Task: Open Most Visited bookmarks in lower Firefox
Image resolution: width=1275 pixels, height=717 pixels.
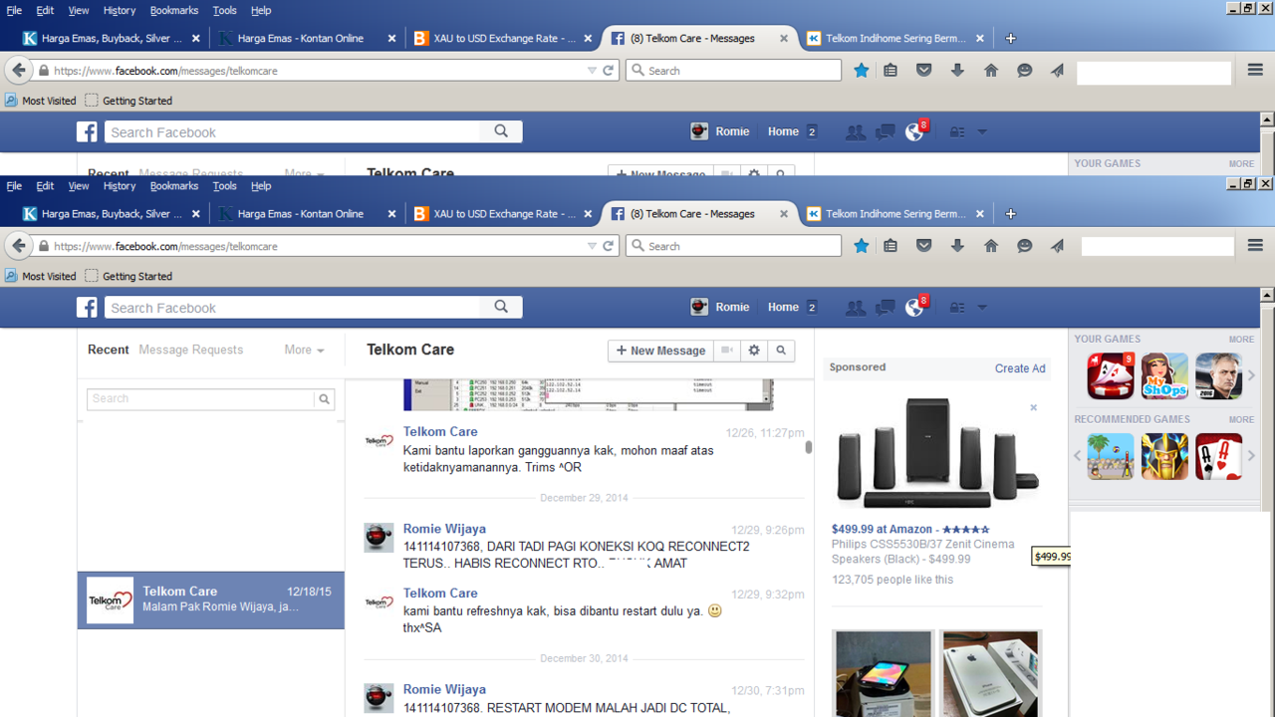Action: coord(41,276)
